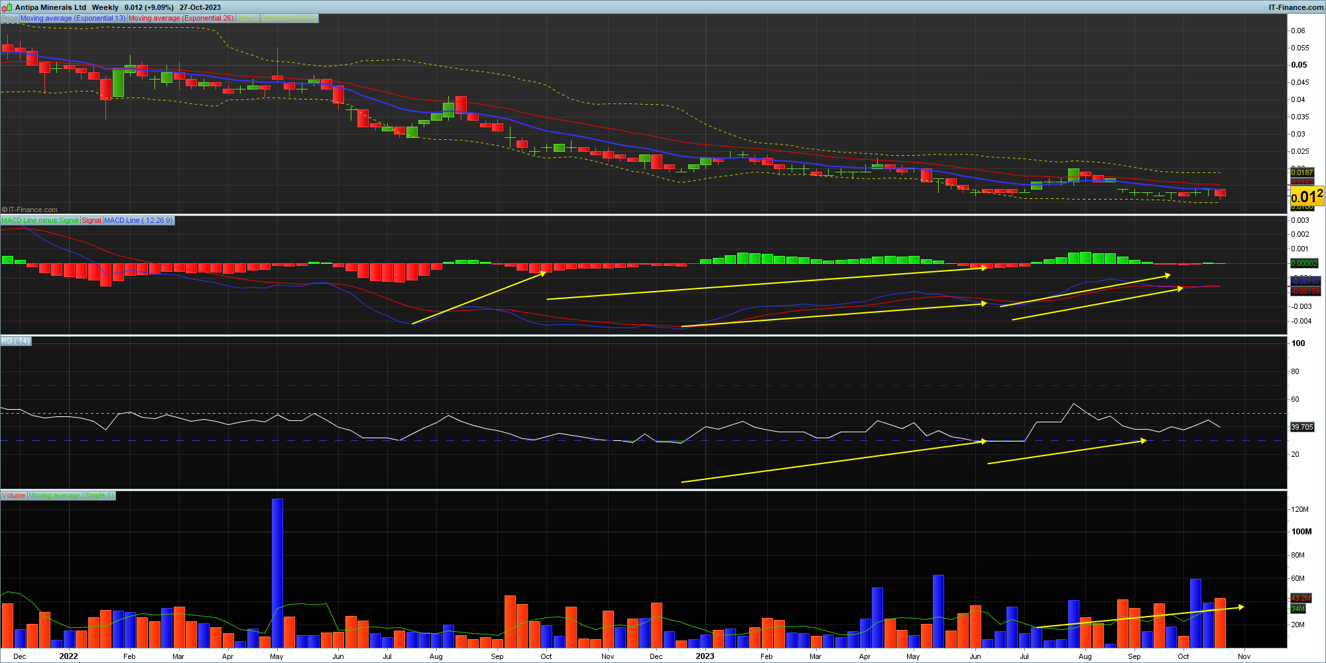Click the 39.705 RSI value tag
This screenshot has height=663, width=1326.
1302,427
